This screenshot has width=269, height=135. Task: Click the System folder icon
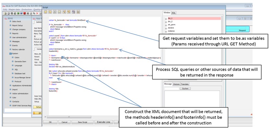(10, 53)
